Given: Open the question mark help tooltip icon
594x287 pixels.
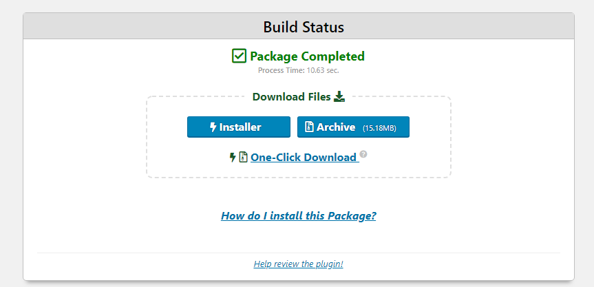Looking at the screenshot, I should [x=363, y=153].
